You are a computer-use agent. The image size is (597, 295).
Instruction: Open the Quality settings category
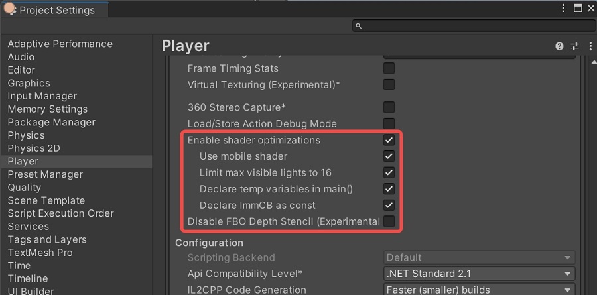[x=25, y=188]
